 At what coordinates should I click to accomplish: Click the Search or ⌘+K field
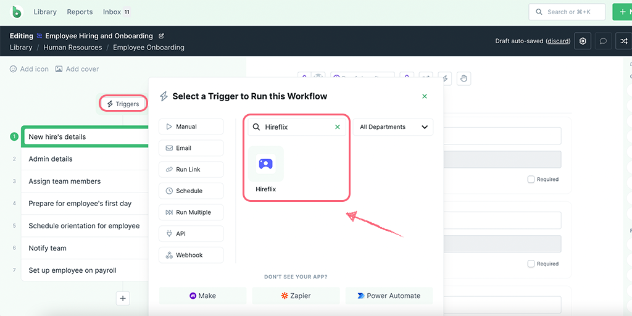click(x=567, y=12)
